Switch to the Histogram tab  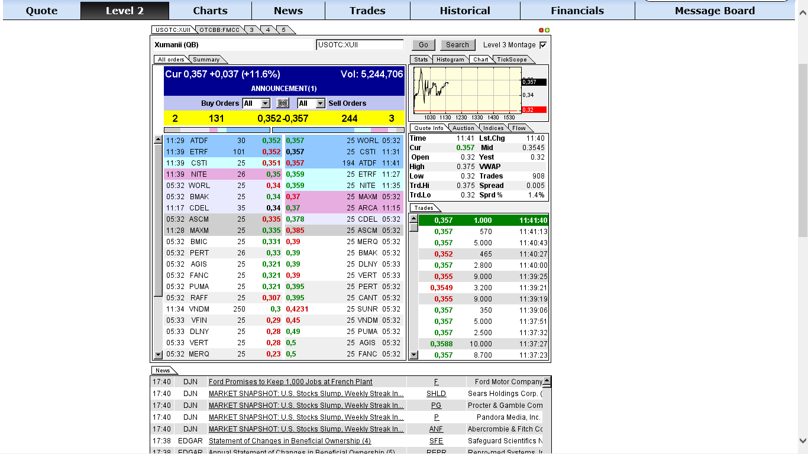point(450,60)
